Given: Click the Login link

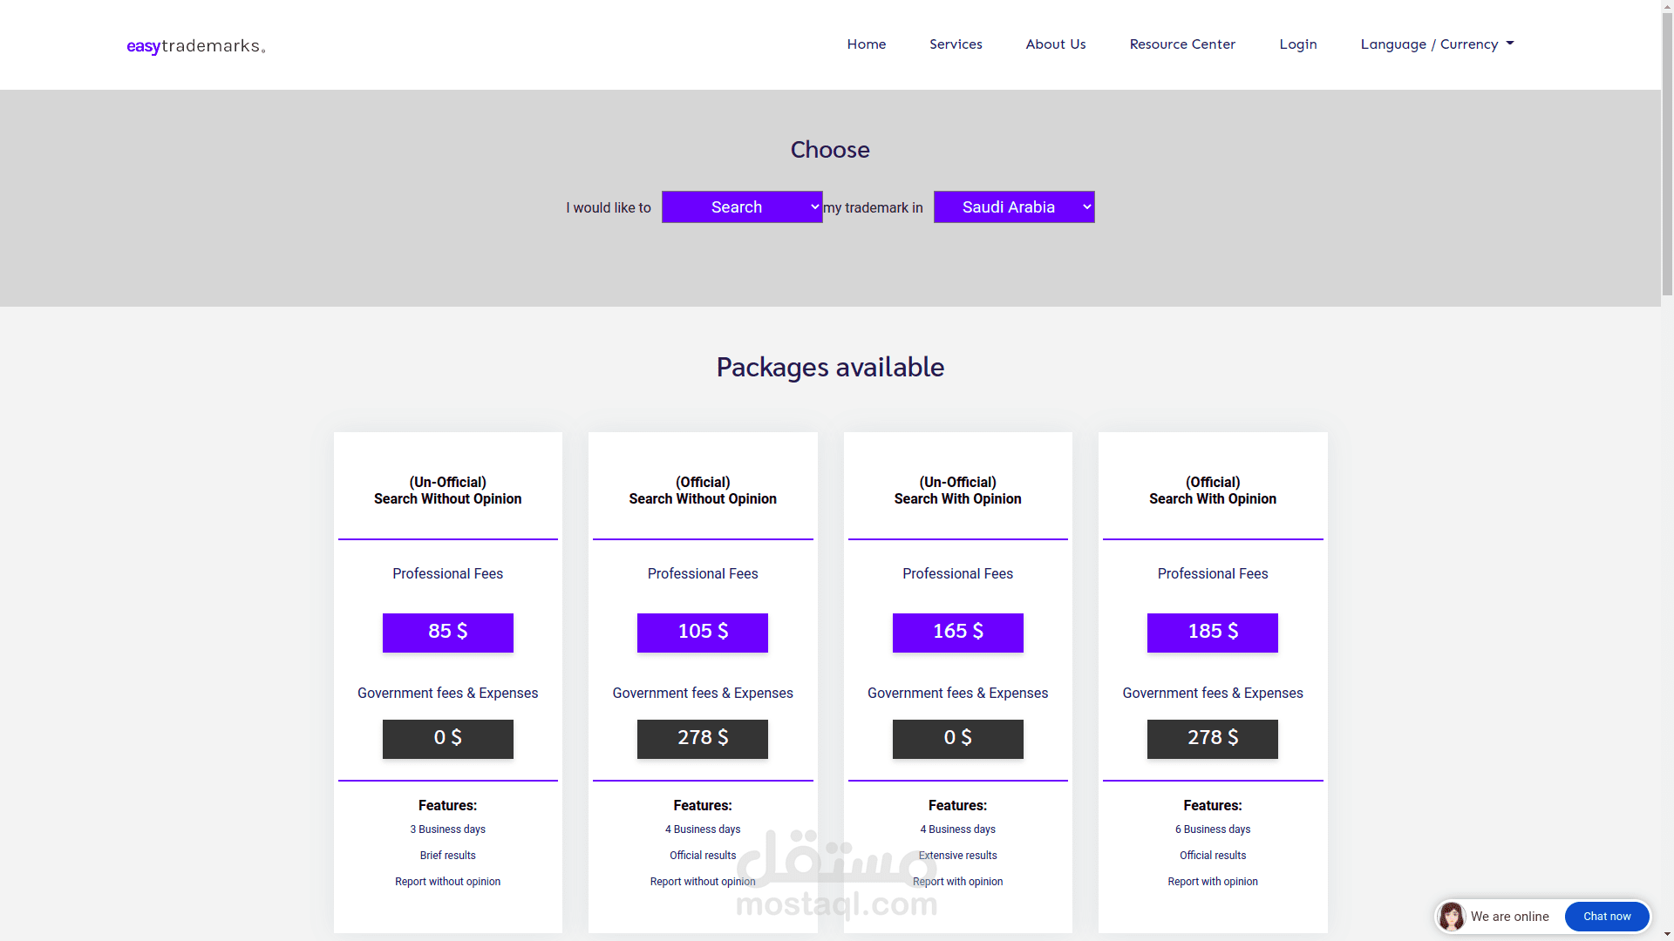Looking at the screenshot, I should pos(1297,44).
